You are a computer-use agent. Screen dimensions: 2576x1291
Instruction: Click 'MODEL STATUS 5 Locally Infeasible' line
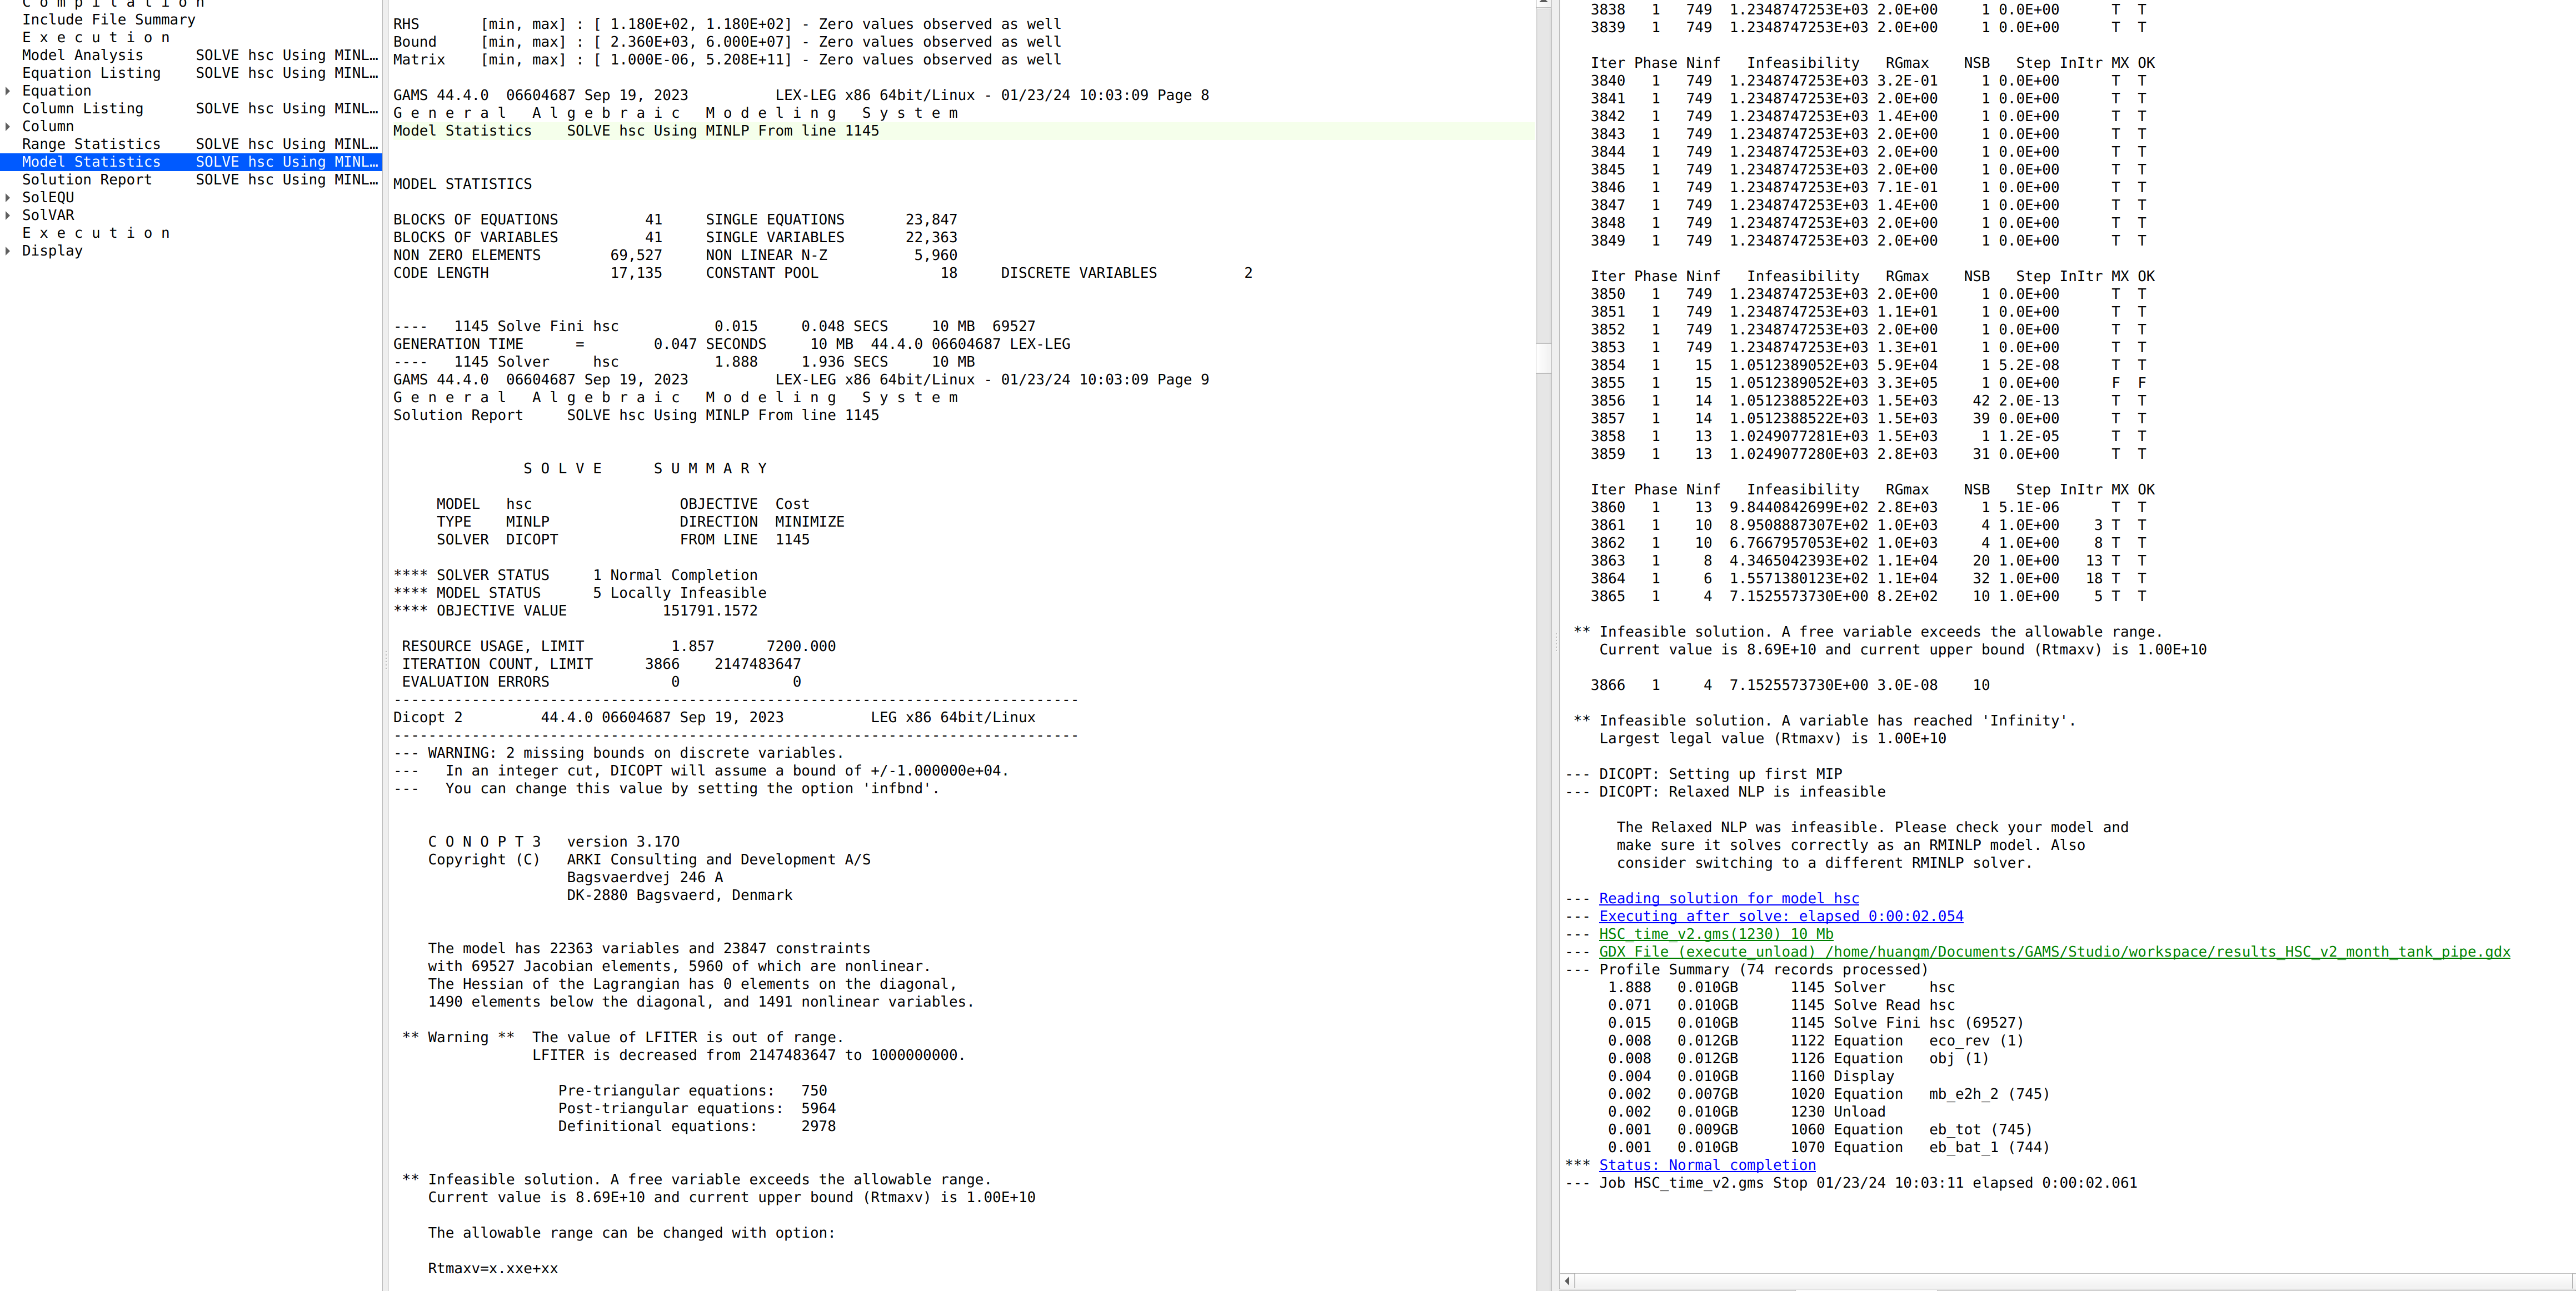580,594
